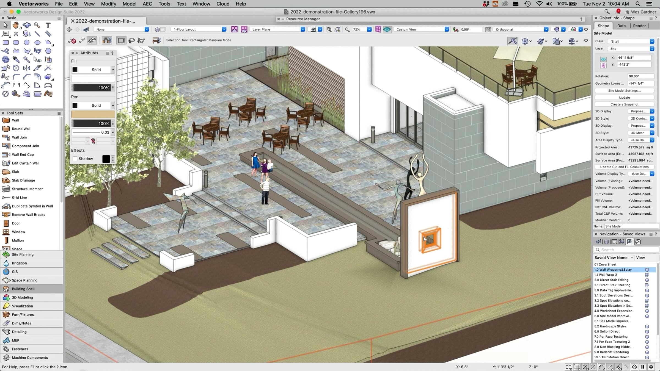The image size is (660, 371).
Task: Open the Wall tool
Action: pyautogui.click(x=15, y=120)
